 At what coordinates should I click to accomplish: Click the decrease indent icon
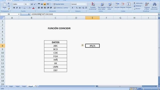pyautogui.click(x=48, y=8)
